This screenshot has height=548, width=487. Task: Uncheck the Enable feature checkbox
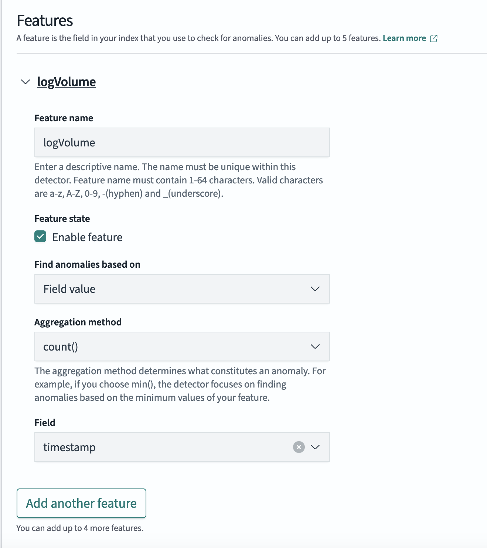coord(40,237)
